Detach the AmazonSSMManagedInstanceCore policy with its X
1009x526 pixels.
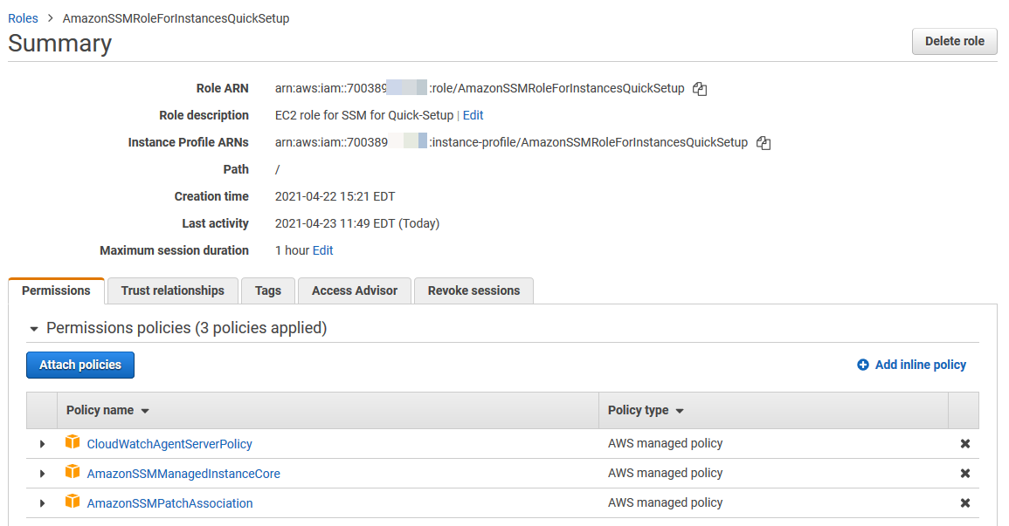(965, 474)
